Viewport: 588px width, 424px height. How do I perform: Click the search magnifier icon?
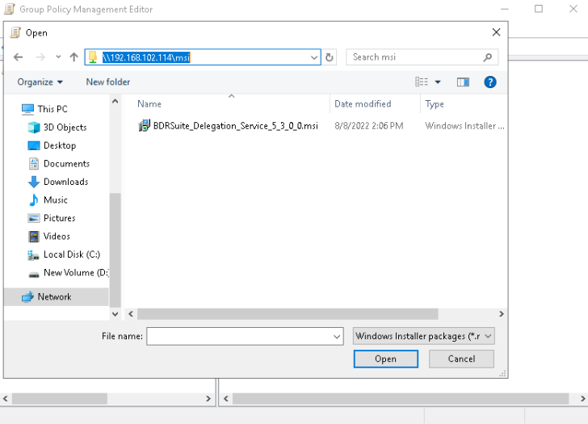coord(488,57)
